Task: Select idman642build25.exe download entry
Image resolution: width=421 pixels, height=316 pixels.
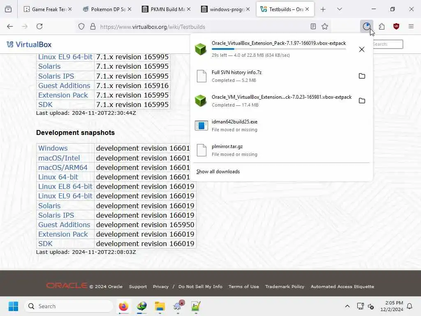Action: point(281,125)
